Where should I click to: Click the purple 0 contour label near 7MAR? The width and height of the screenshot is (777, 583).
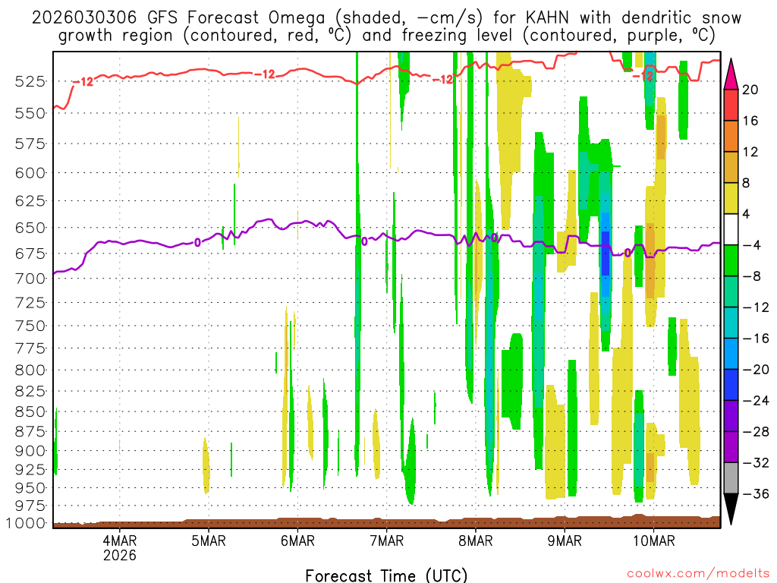pyautogui.click(x=364, y=241)
